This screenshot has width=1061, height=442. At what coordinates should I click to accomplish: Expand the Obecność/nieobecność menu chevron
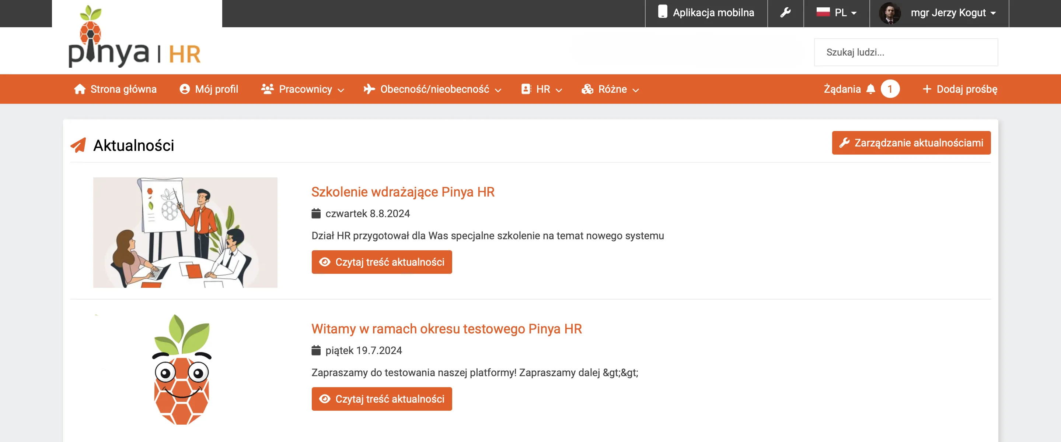[498, 90]
